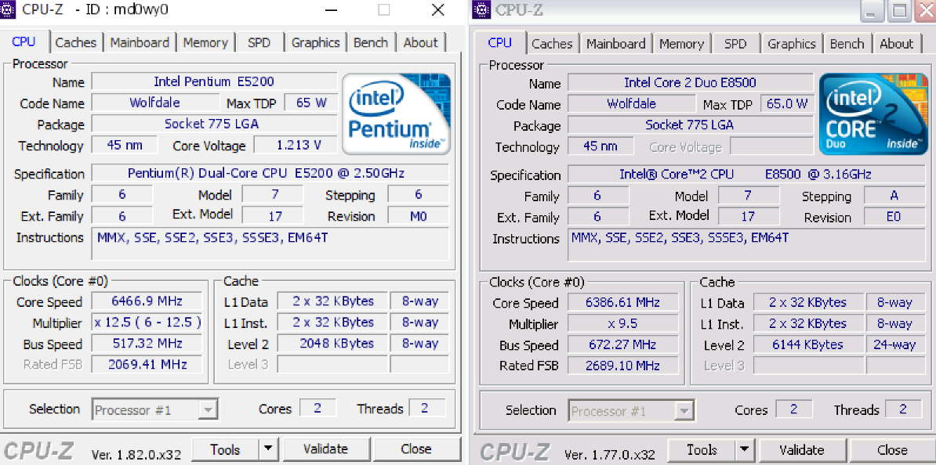Open Mainboard tab in right window
The height and width of the screenshot is (465, 936).
click(x=615, y=44)
